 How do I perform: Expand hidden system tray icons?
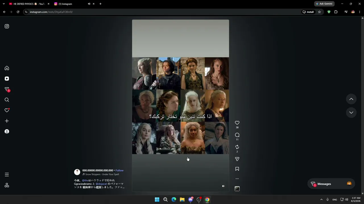[x=321, y=199]
